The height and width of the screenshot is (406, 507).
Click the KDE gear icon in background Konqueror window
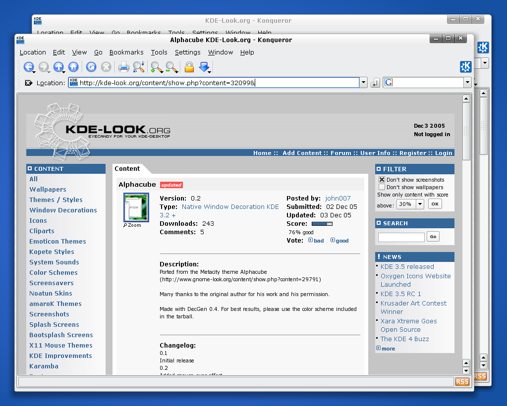pyautogui.click(x=483, y=48)
